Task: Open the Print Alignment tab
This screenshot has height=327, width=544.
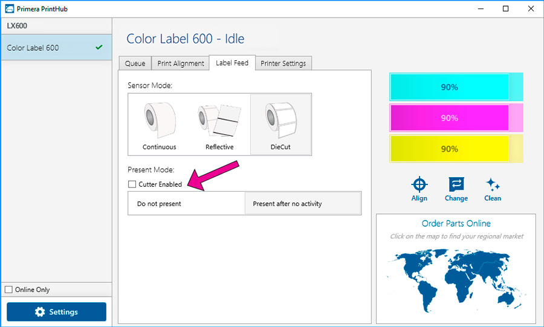Action: click(x=180, y=63)
